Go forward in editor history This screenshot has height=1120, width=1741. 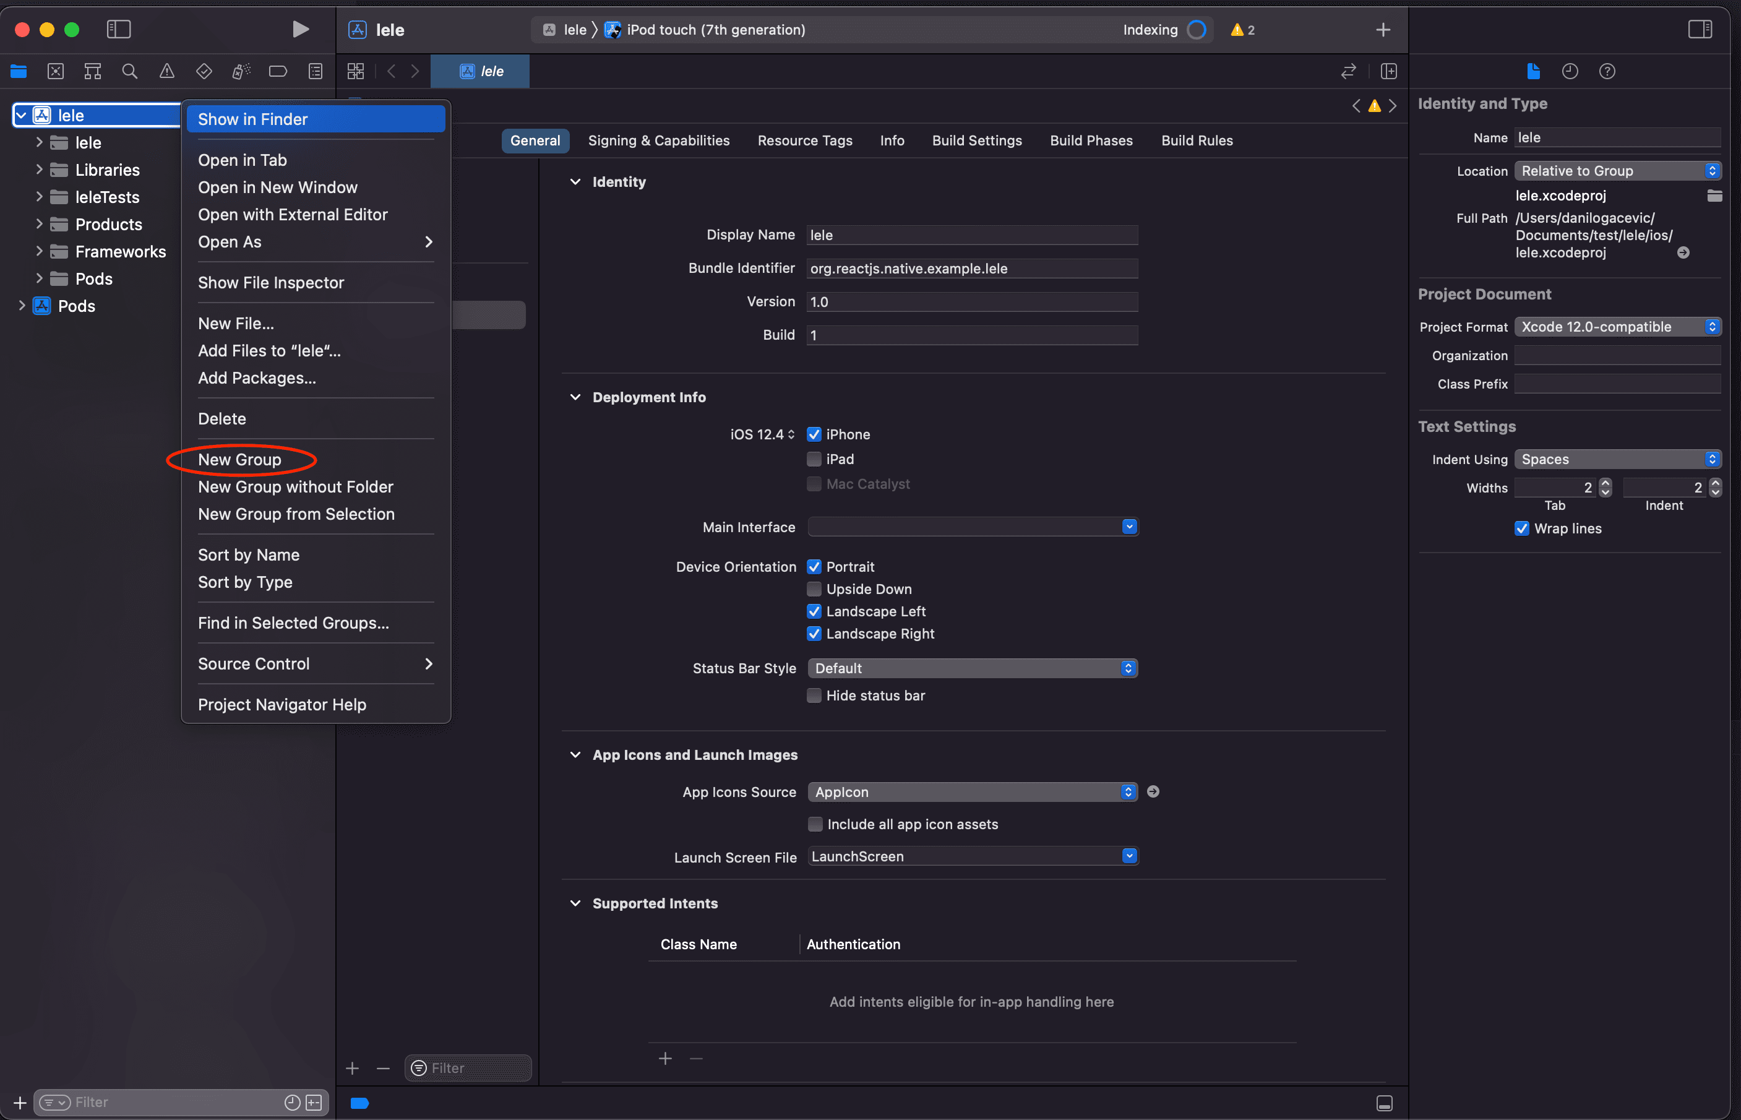pos(415,71)
